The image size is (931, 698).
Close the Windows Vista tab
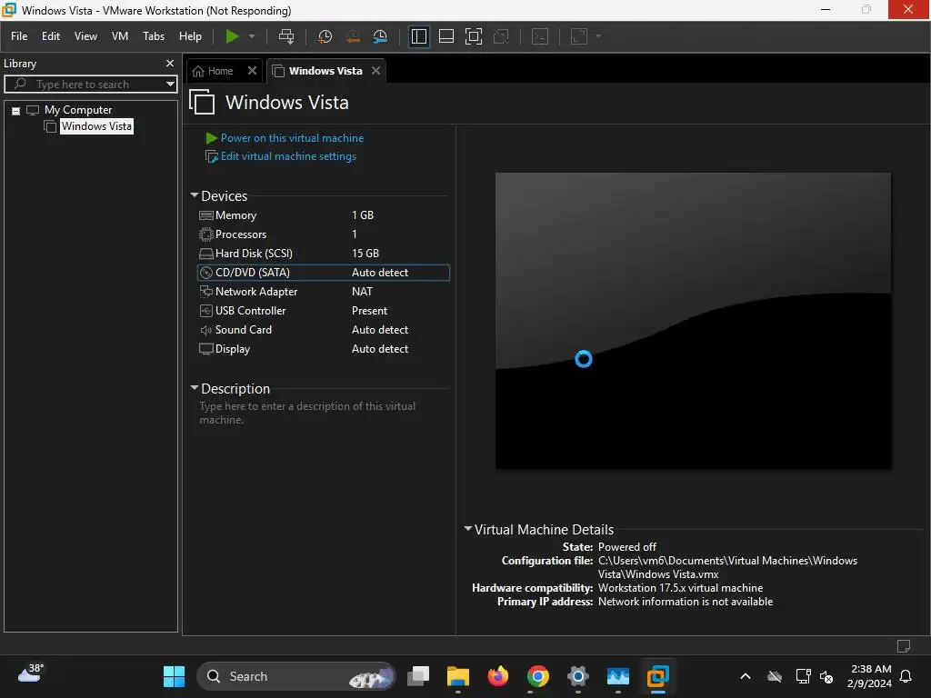point(375,71)
